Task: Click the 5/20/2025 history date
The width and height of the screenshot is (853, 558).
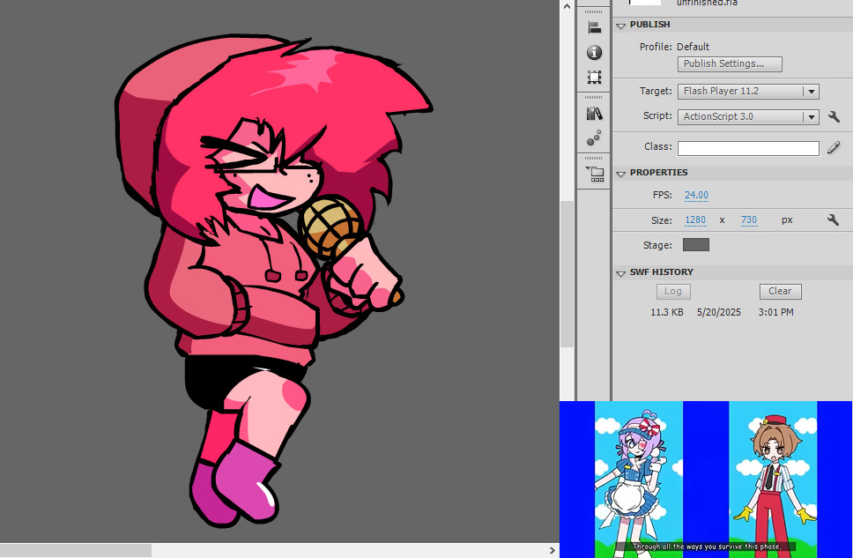Action: click(x=719, y=312)
